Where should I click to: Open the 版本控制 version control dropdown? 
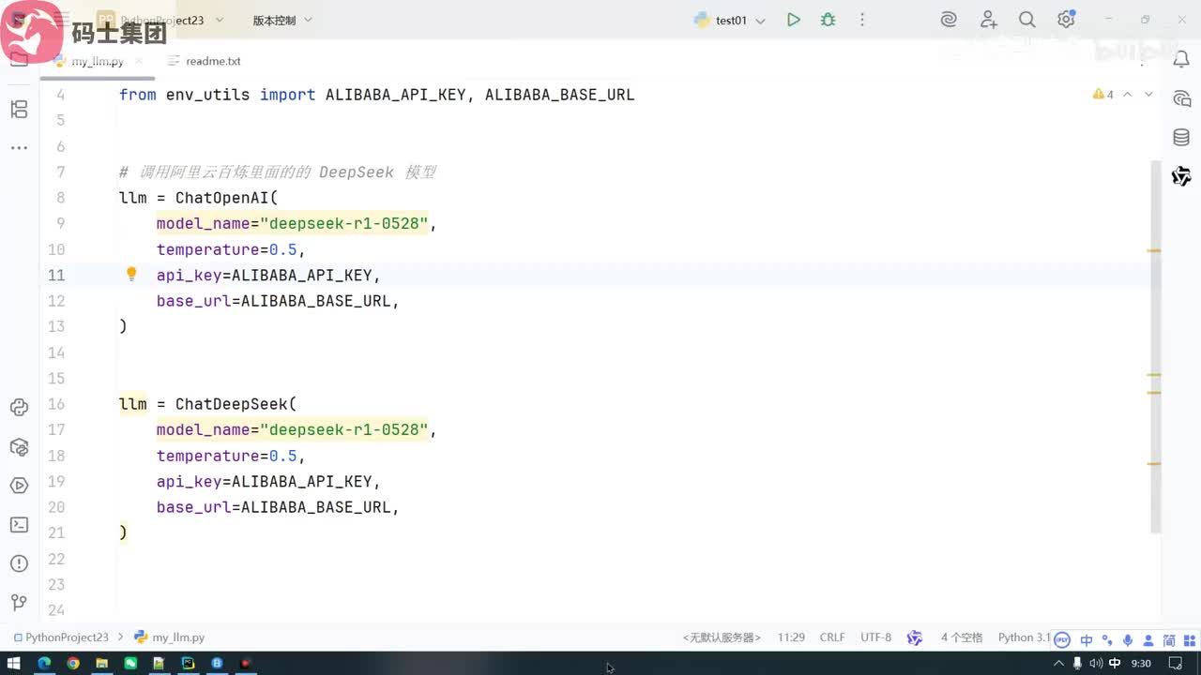(282, 20)
